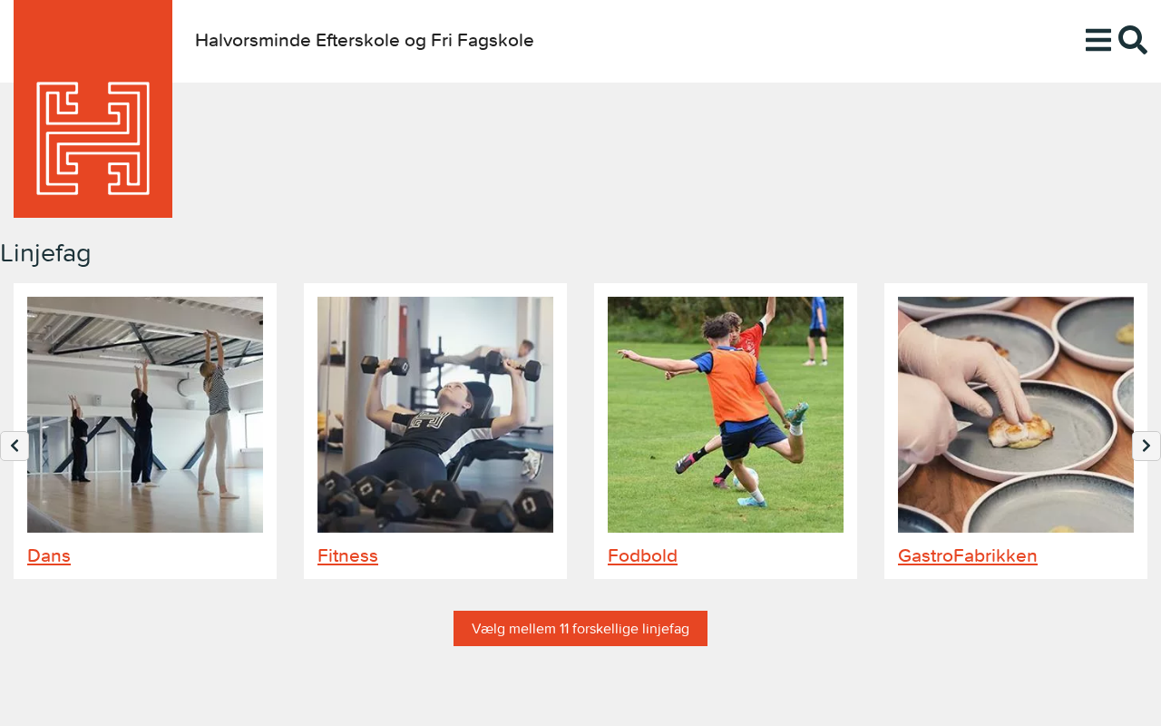Image resolution: width=1161 pixels, height=726 pixels.
Task: Open the Dans link
Action: (x=49, y=555)
